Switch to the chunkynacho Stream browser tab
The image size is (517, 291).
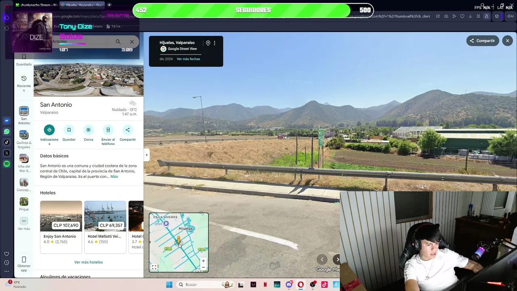point(36,5)
